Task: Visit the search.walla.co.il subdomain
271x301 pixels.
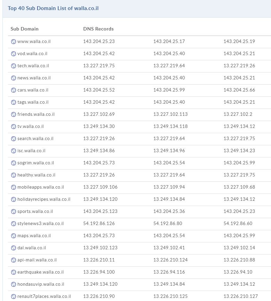Action: point(35,139)
